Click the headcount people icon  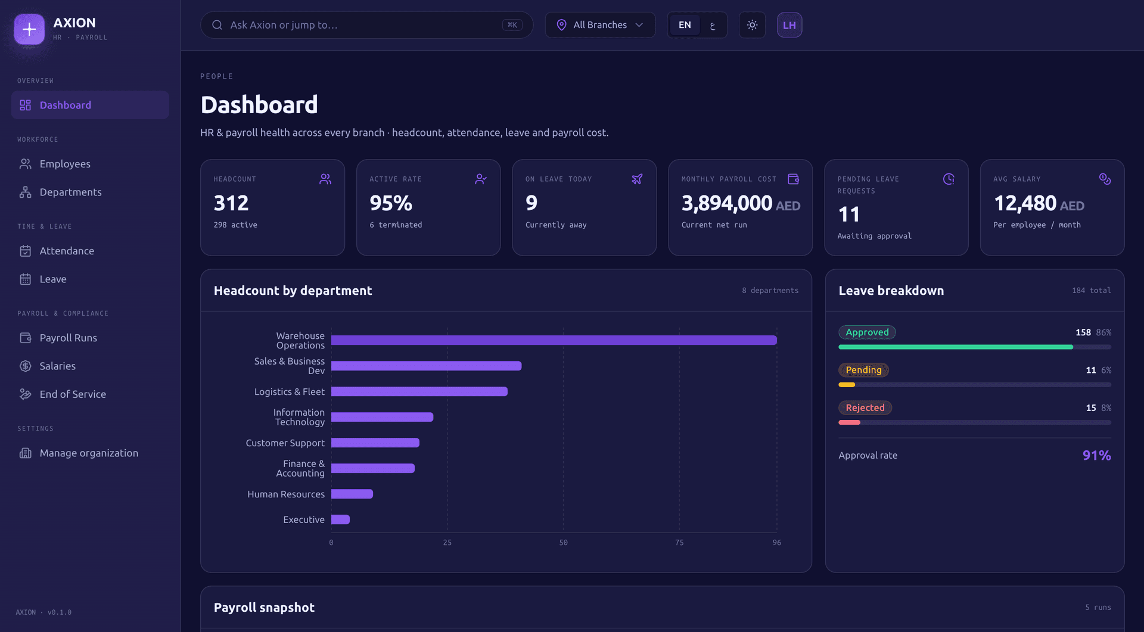point(325,179)
